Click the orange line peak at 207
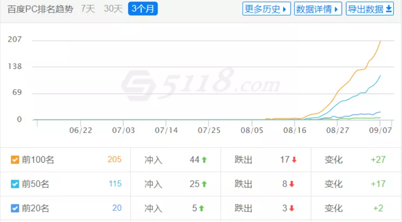 pos(380,41)
